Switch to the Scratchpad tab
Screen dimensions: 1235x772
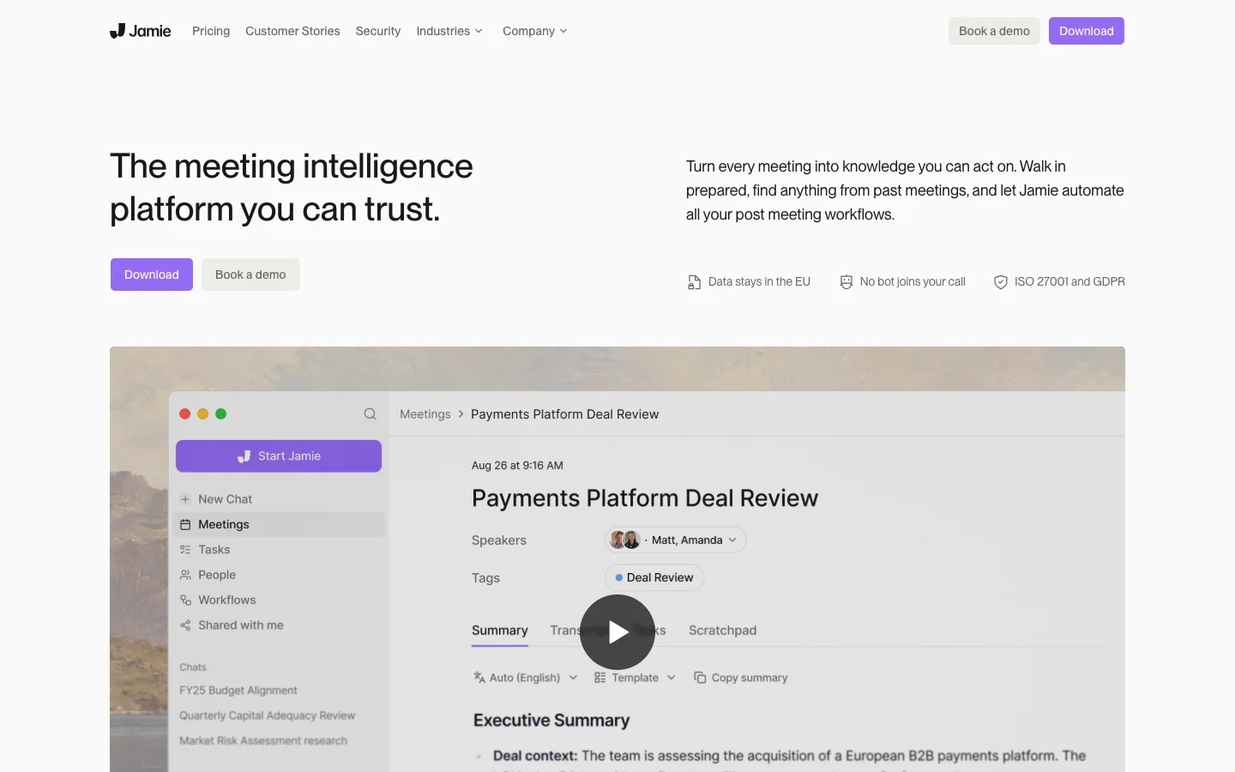[x=723, y=630]
